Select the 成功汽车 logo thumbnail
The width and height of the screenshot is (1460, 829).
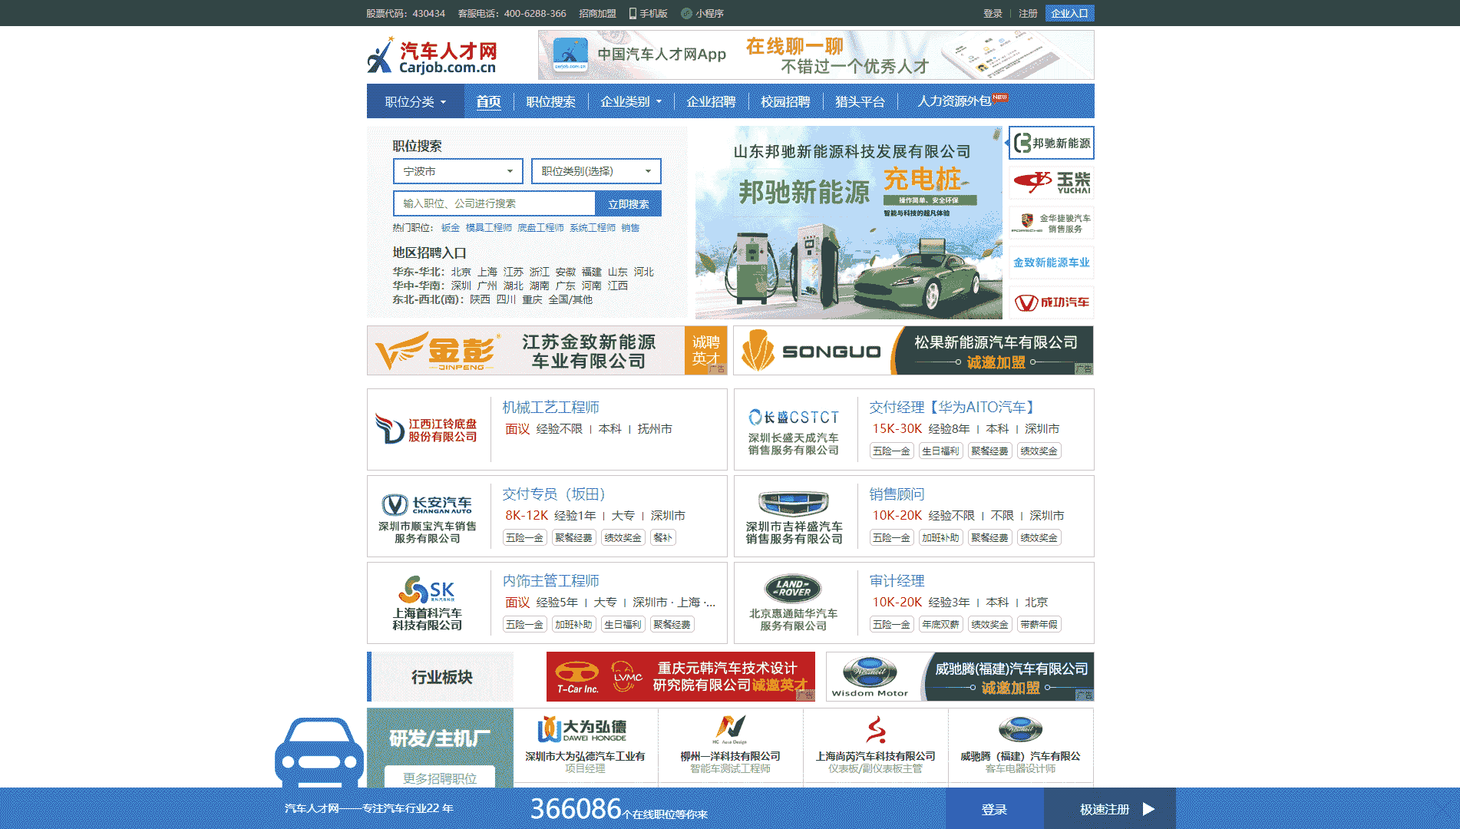point(1052,302)
